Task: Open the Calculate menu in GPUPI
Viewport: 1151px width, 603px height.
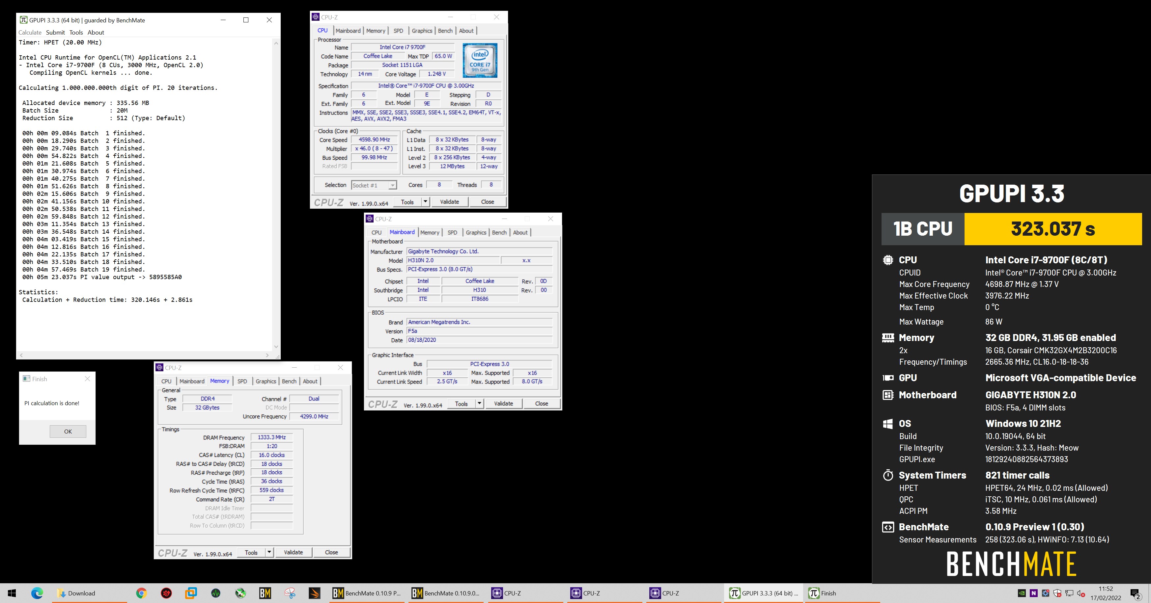Action: tap(30, 33)
